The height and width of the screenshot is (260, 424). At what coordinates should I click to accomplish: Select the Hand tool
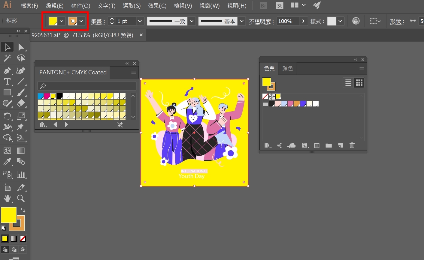[7, 198]
